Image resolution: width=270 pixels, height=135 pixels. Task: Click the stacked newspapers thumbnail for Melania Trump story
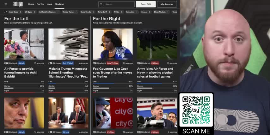[x=68, y=44]
